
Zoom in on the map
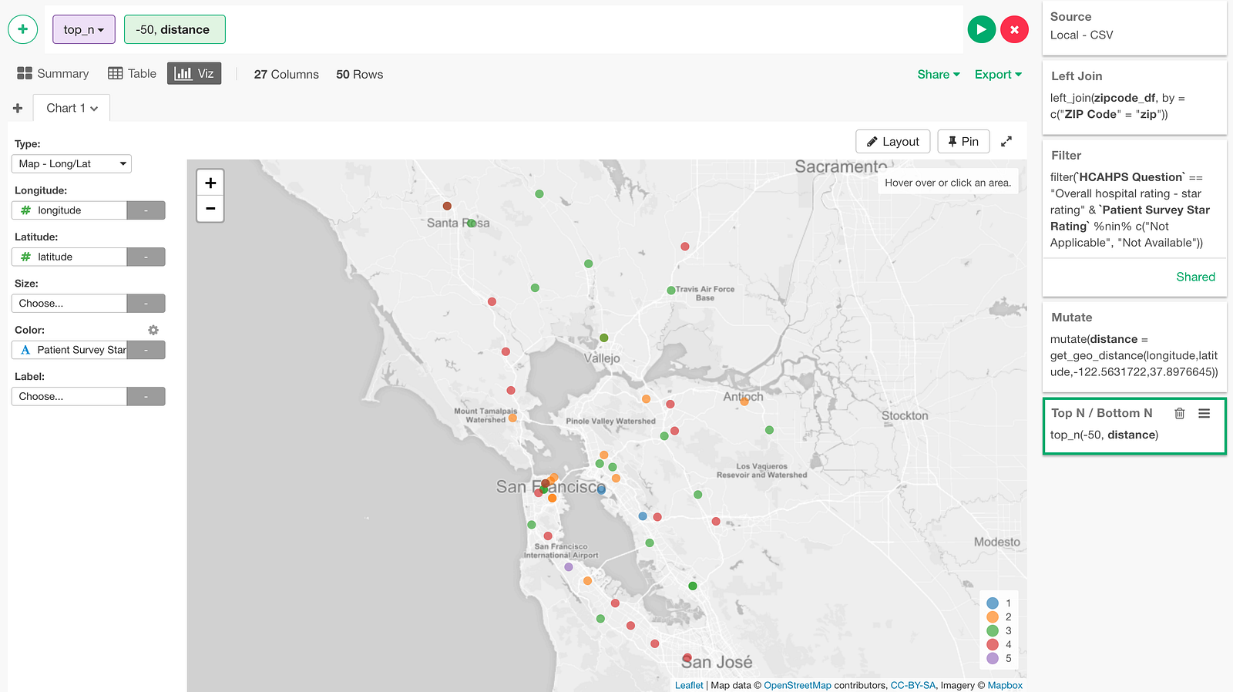tap(210, 183)
